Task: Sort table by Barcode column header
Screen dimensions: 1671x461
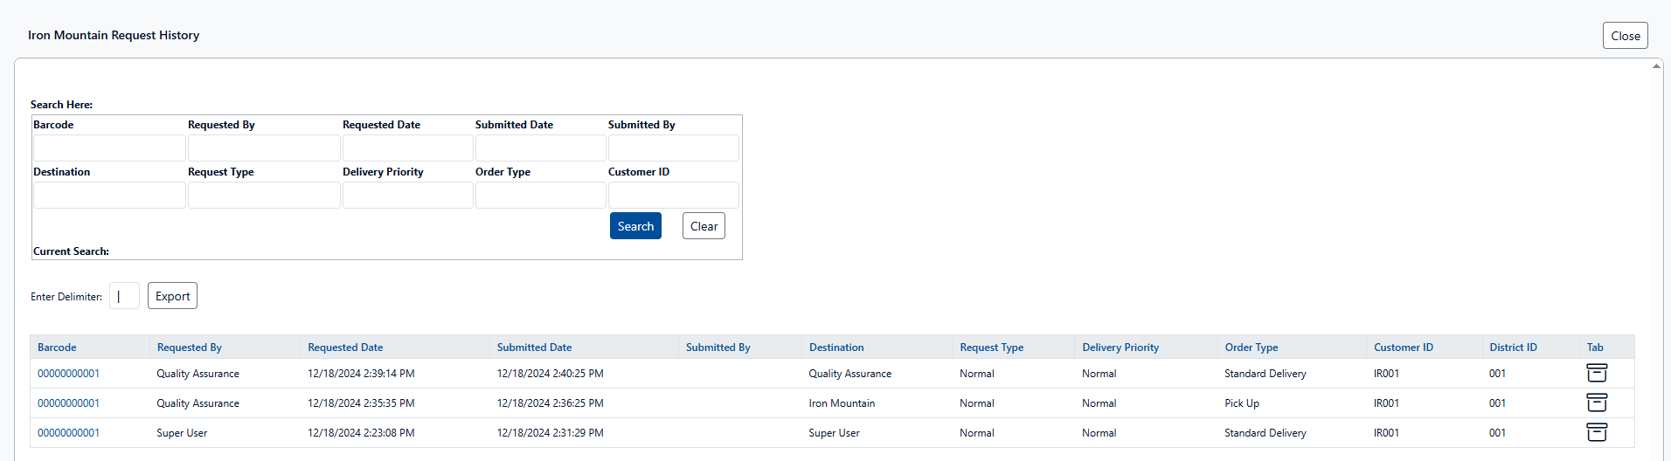Action: [x=57, y=347]
